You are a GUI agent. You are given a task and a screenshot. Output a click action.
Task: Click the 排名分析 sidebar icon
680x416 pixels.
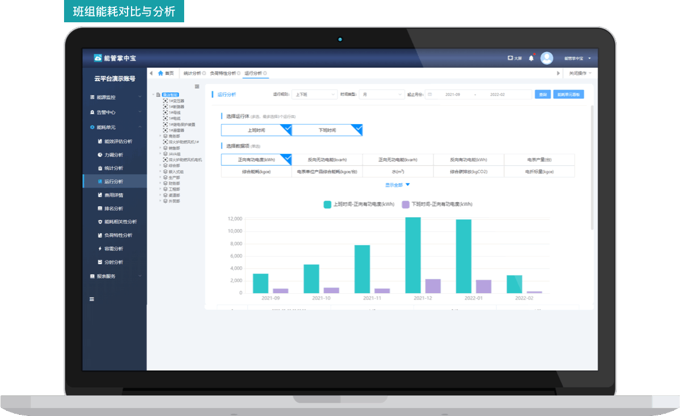tap(100, 209)
